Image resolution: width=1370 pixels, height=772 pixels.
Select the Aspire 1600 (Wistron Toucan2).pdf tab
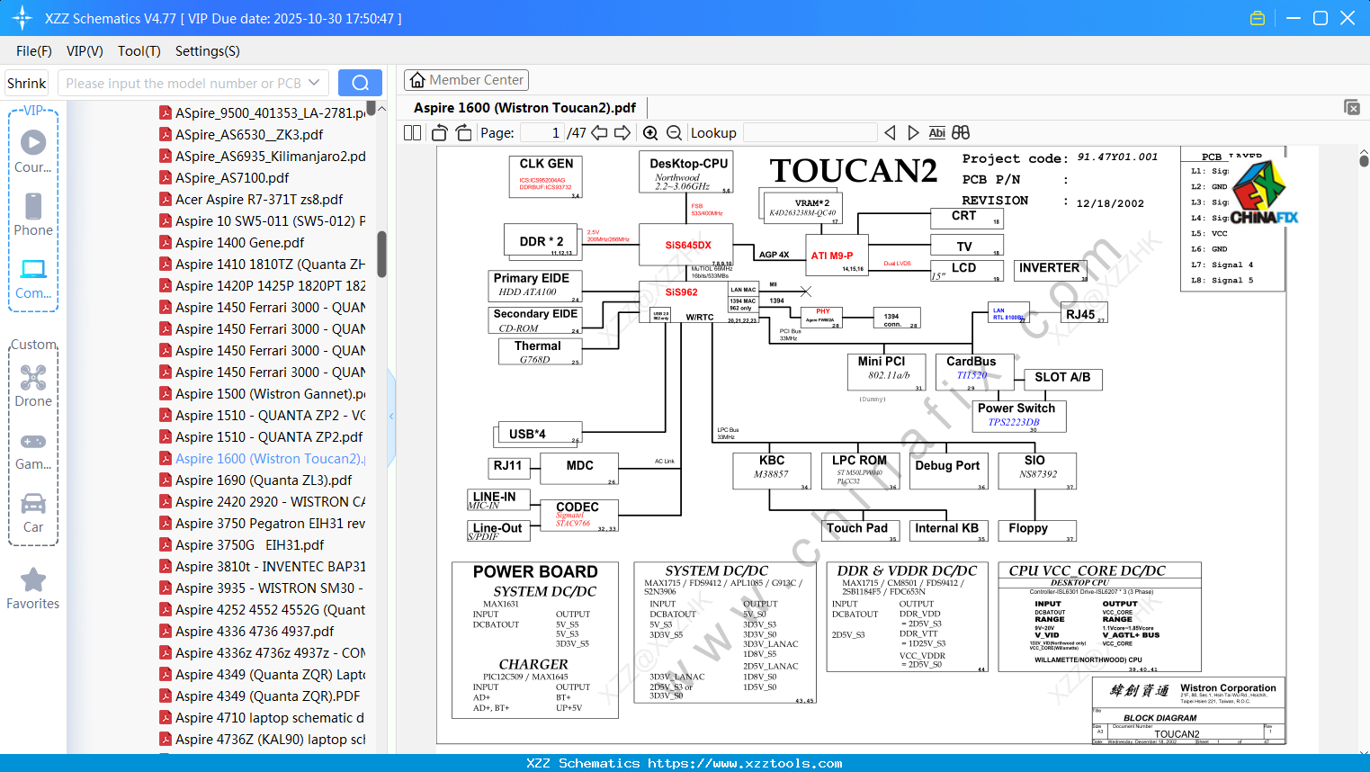524,108
